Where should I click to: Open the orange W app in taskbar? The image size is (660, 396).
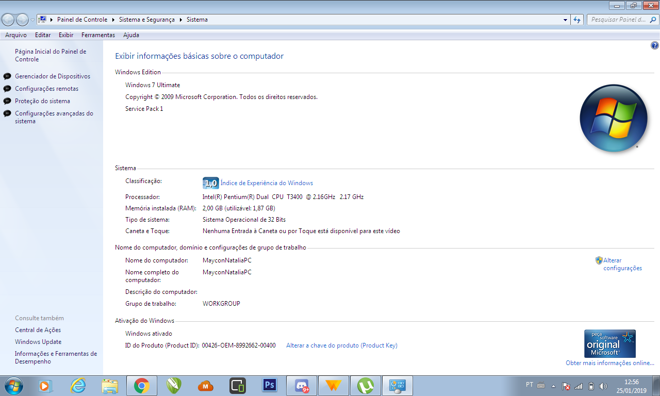(334, 386)
